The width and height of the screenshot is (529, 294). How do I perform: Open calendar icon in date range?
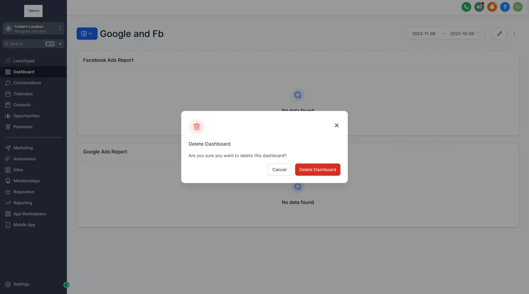478,34
